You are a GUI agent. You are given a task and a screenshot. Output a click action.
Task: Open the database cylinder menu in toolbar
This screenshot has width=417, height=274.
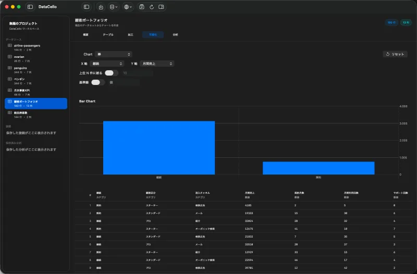pyautogui.click(x=114, y=7)
